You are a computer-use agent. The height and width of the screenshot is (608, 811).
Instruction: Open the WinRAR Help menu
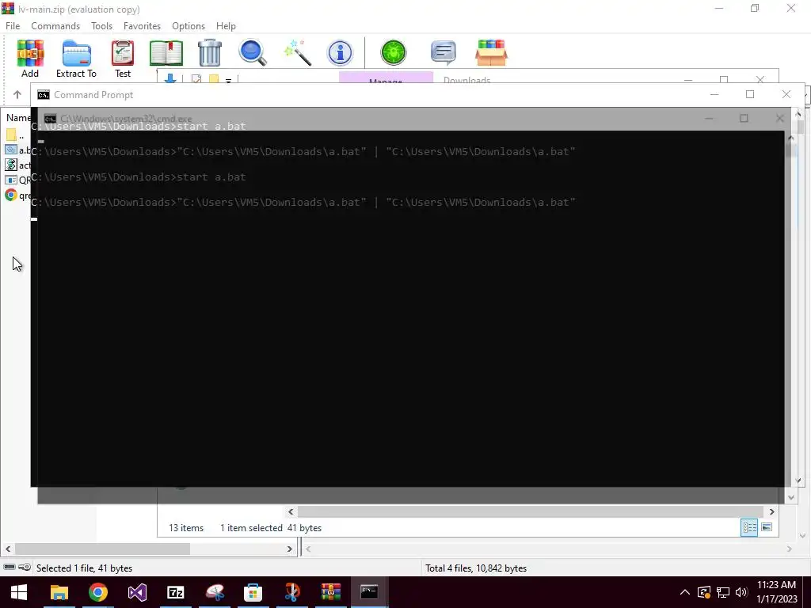226,26
